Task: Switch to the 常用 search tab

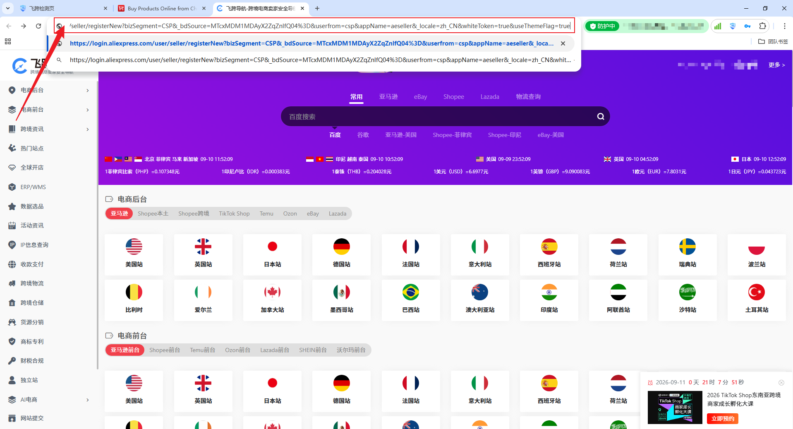Action: coord(356,97)
